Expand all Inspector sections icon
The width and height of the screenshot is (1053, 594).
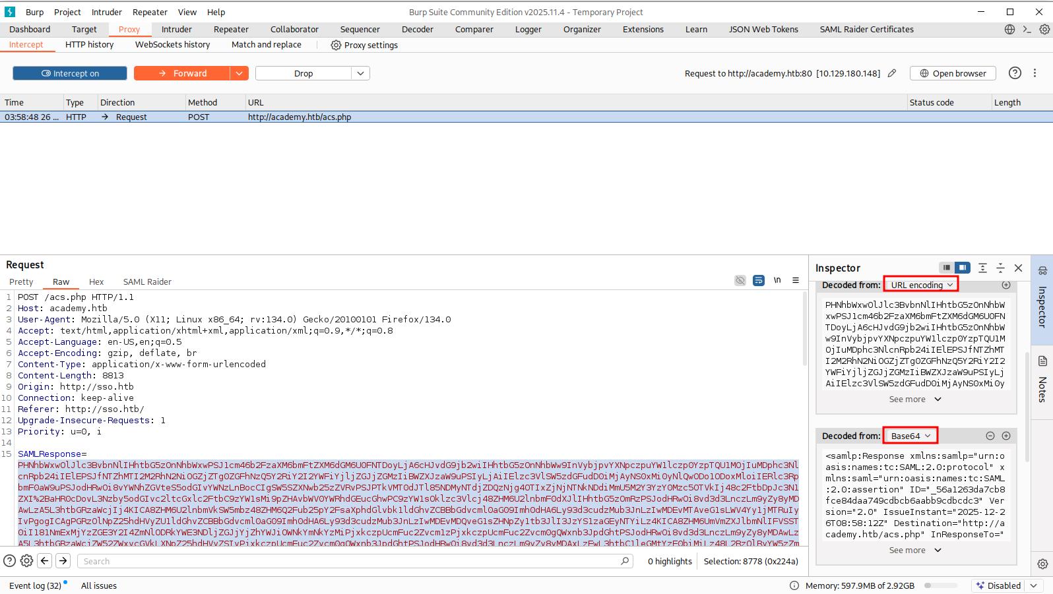point(982,268)
